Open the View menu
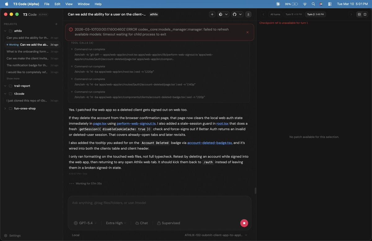The height and width of the screenshot is (241, 372). point(69,4)
